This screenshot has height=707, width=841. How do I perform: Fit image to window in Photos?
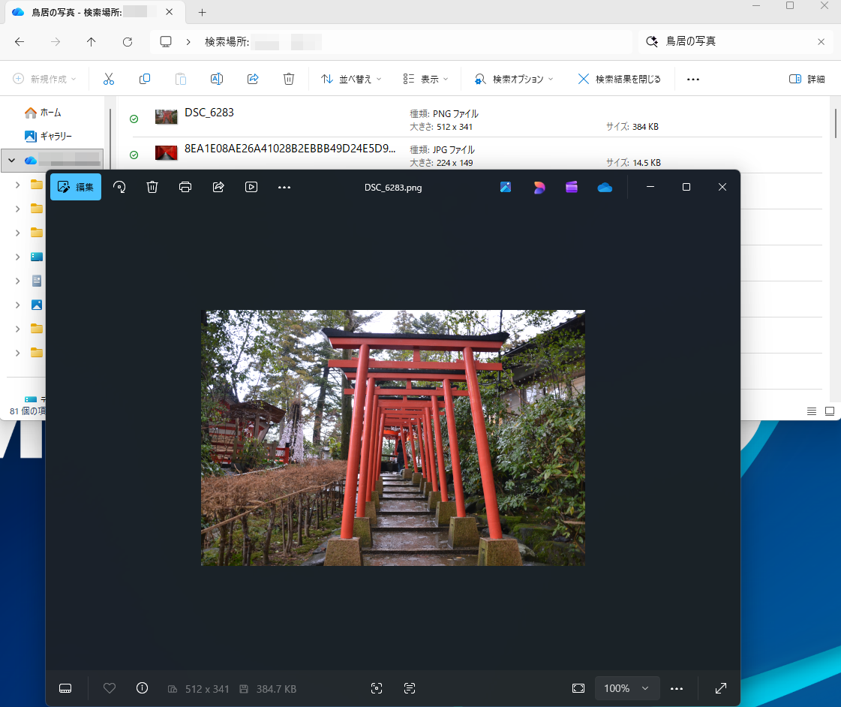click(578, 688)
